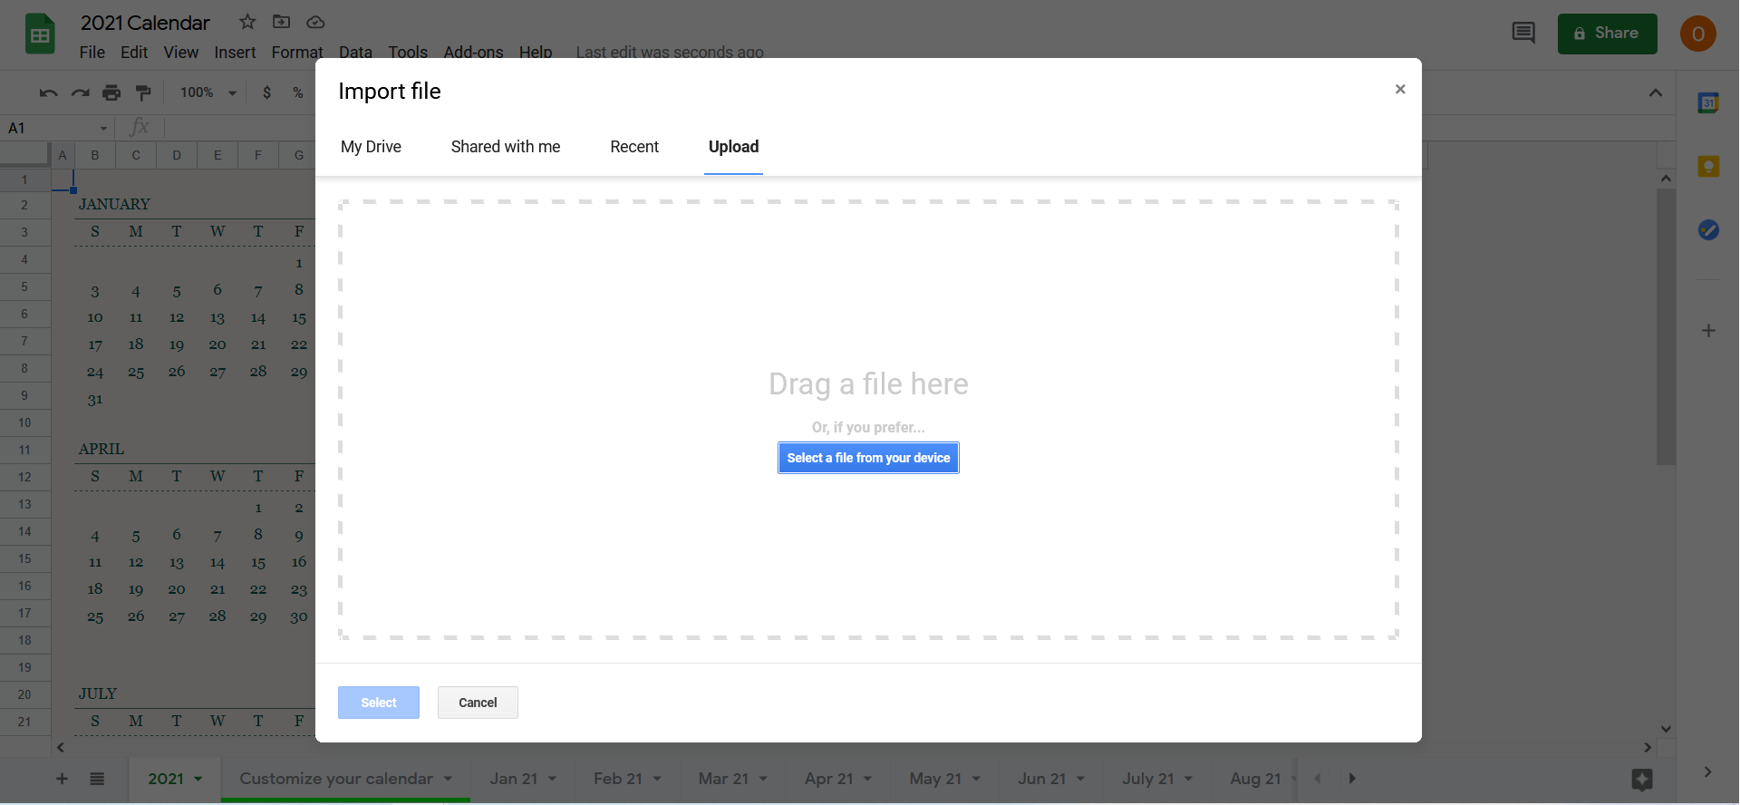Open the comment history icon
Screen dimensions: 1740x805
1523,34
